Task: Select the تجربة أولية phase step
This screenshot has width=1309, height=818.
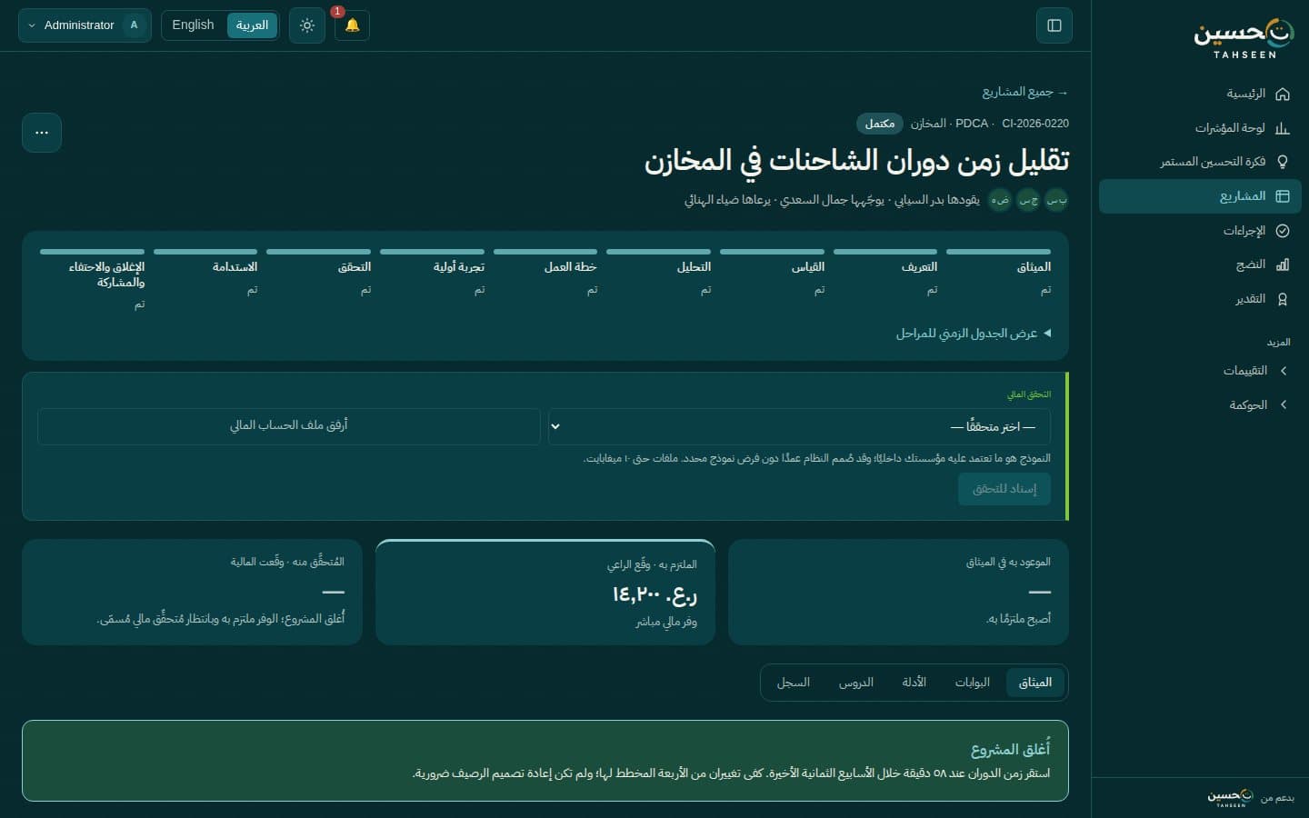Action: click(x=432, y=271)
